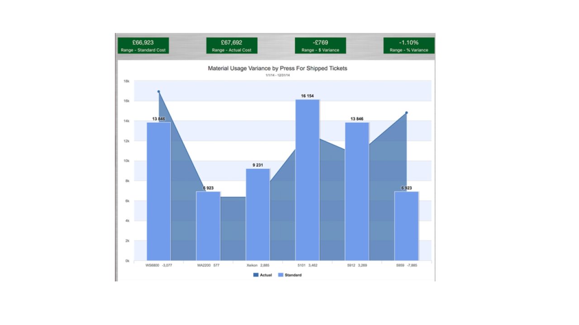Click the 5959 Standard bar
The image size is (579, 325).
tap(406, 226)
